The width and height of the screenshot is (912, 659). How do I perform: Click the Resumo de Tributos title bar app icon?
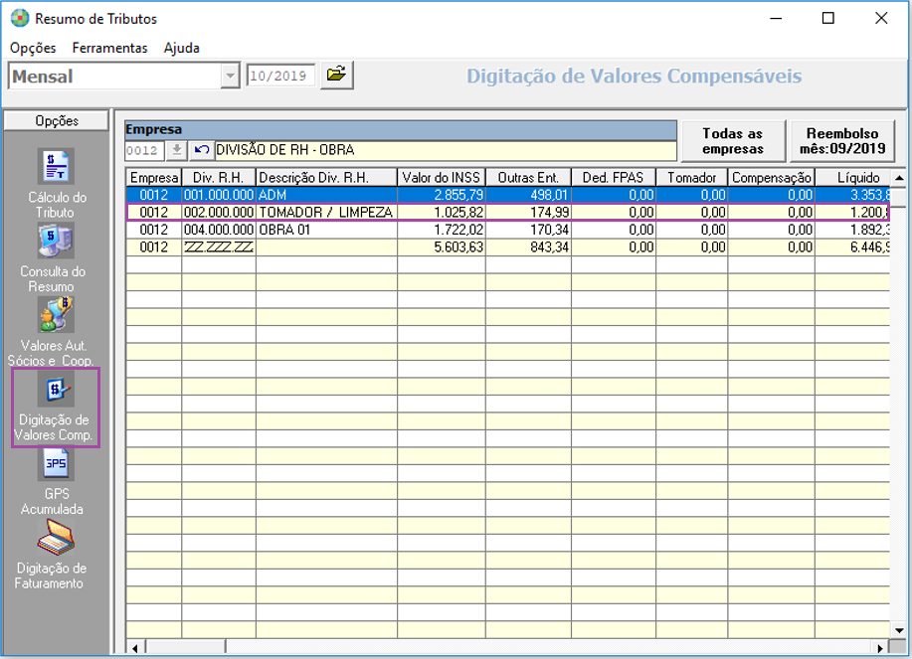(x=20, y=19)
